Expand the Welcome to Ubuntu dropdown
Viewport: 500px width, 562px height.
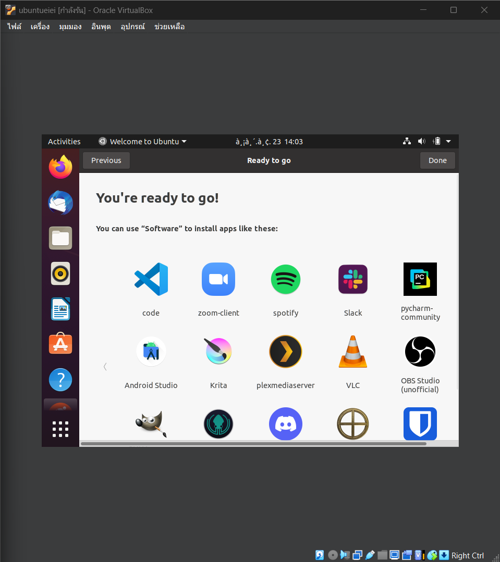tap(142, 141)
